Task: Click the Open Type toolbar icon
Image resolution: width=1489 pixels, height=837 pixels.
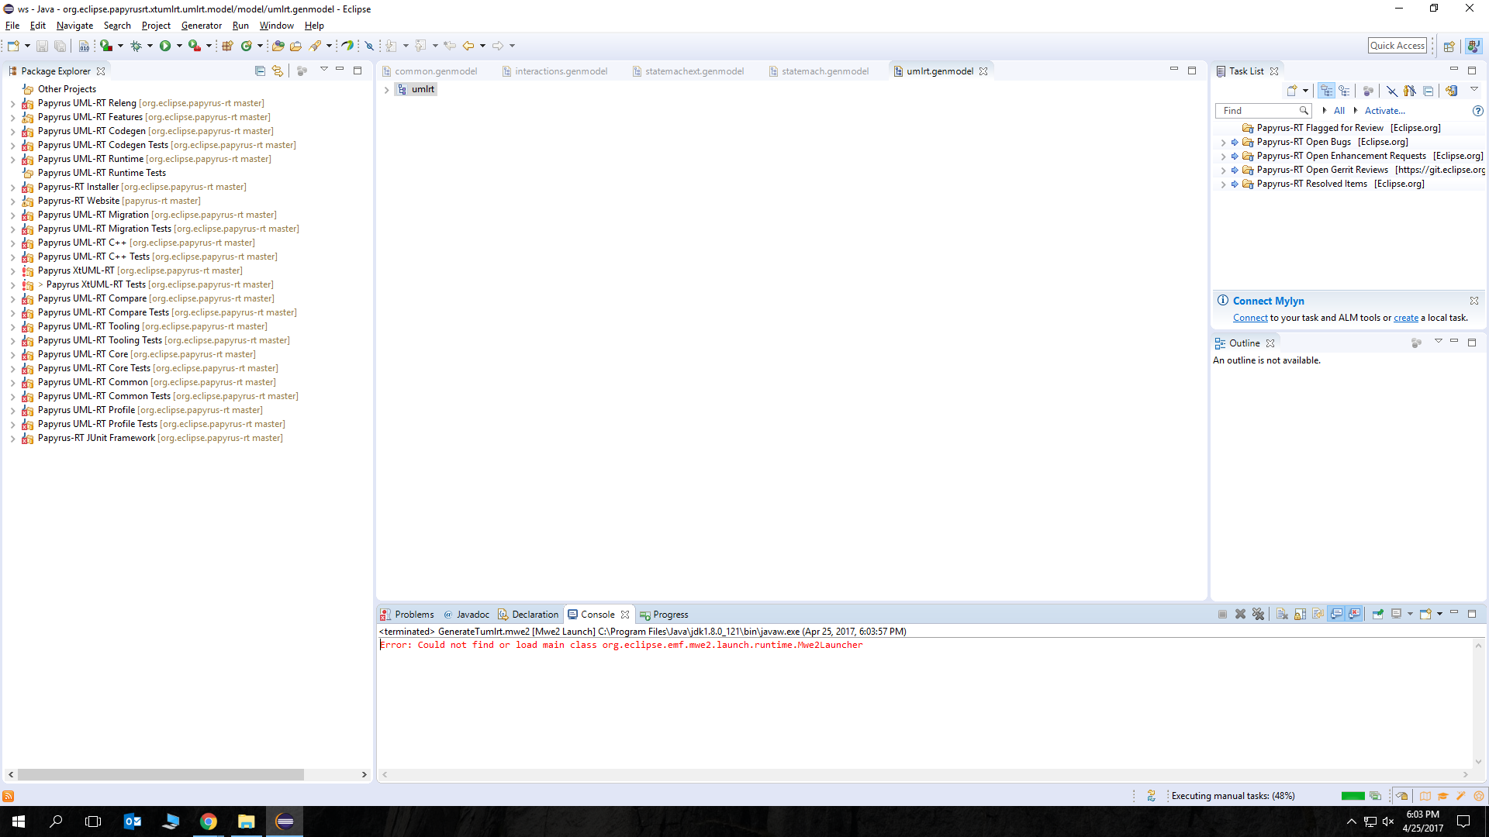Action: (x=278, y=46)
